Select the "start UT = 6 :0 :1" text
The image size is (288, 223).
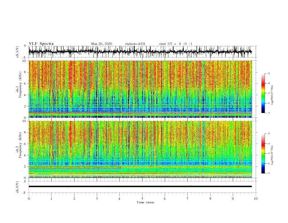click(176, 44)
